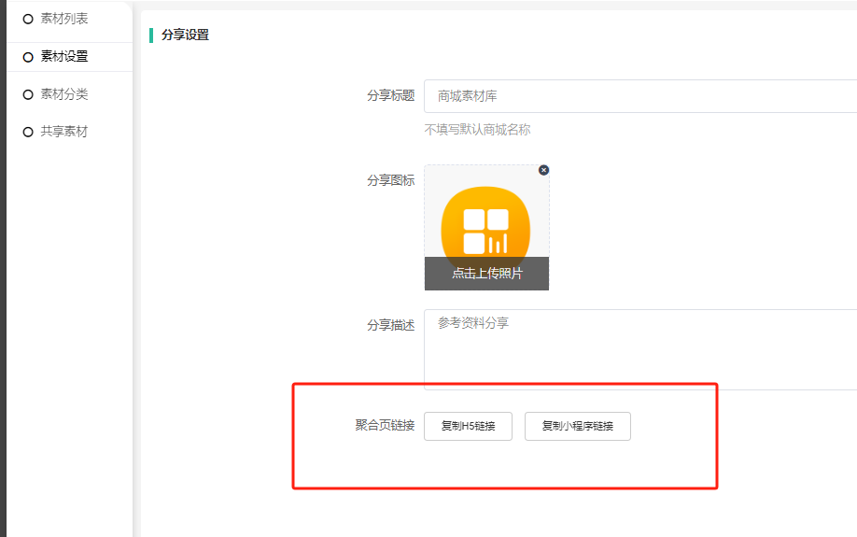The width and height of the screenshot is (857, 537).
Task: Click the circle icon beside 素材列表
Action: (28, 19)
